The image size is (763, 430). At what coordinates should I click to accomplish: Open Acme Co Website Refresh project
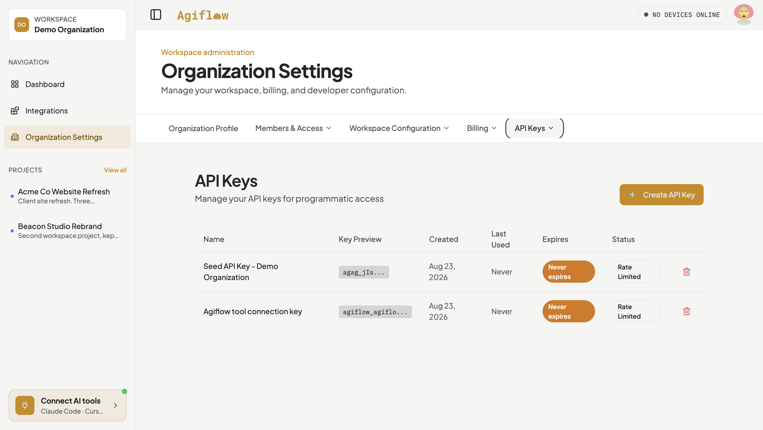pos(68,196)
